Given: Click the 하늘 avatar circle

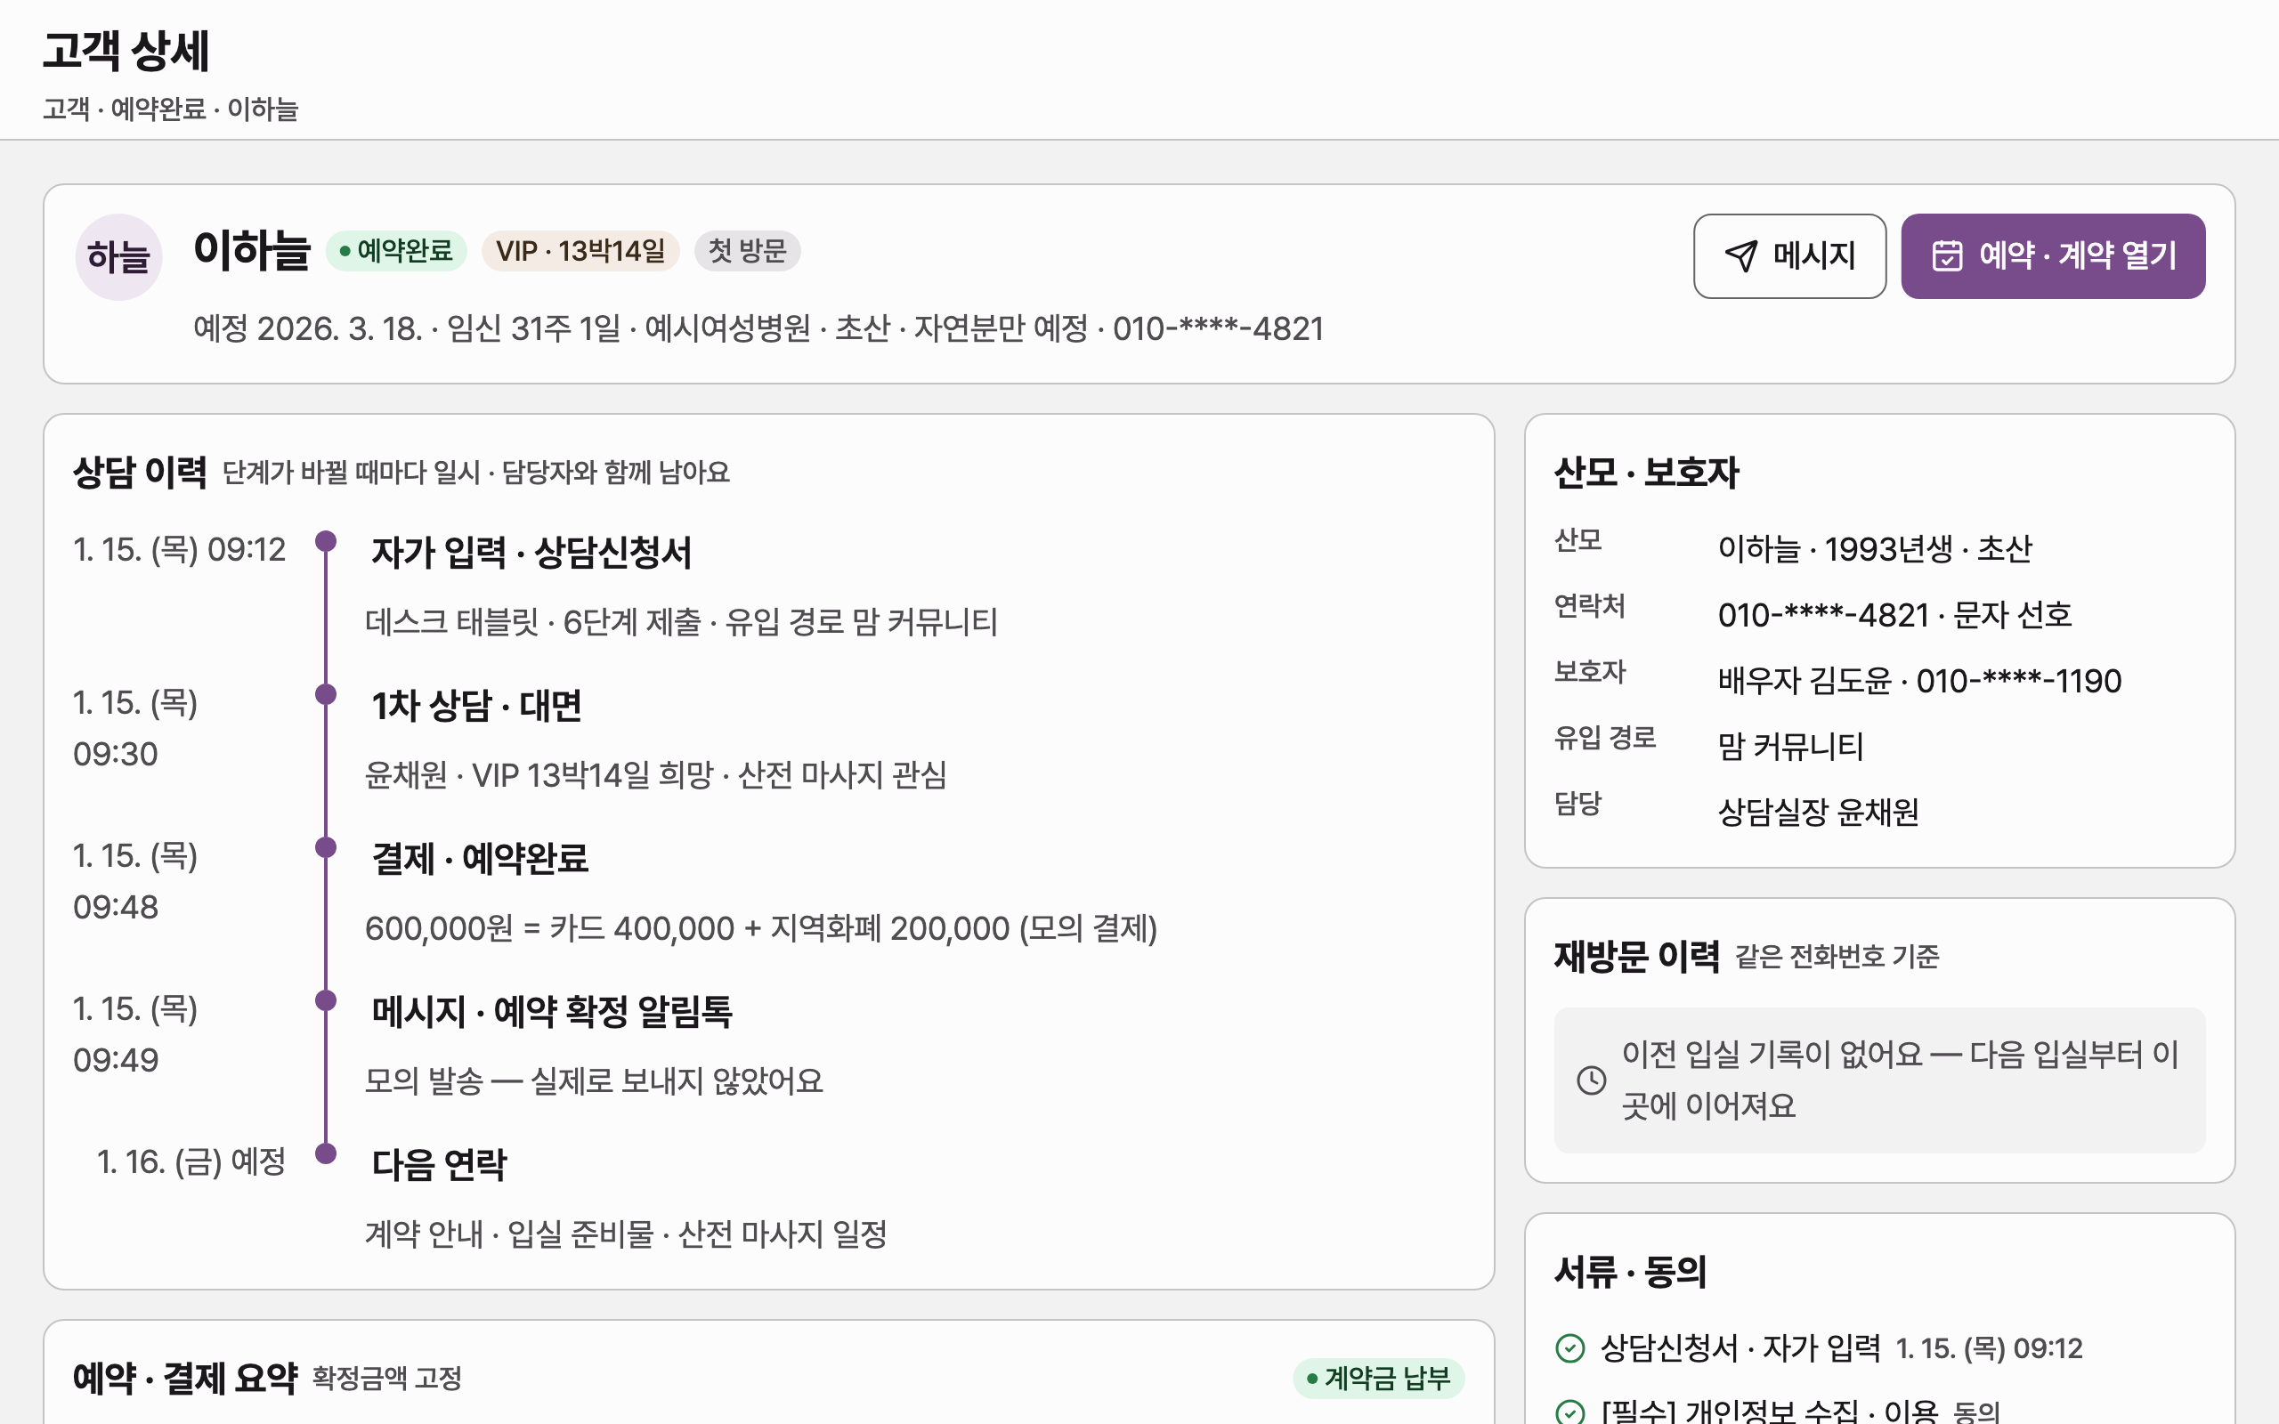Looking at the screenshot, I should point(118,257).
